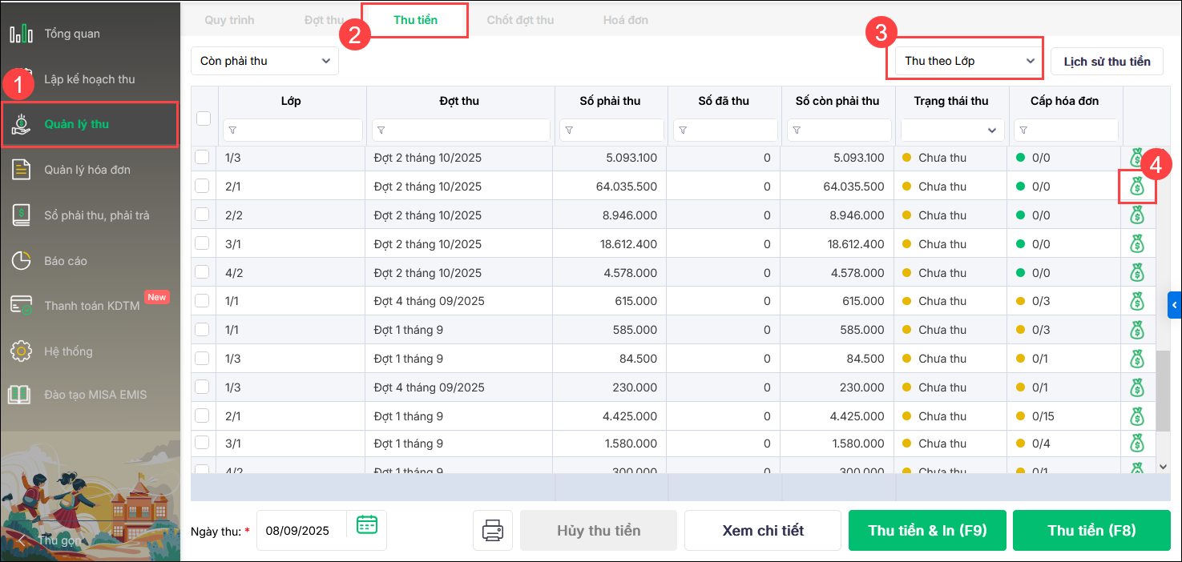Check the row checkbox for class 2/2
The width and height of the screenshot is (1182, 562).
point(202,215)
